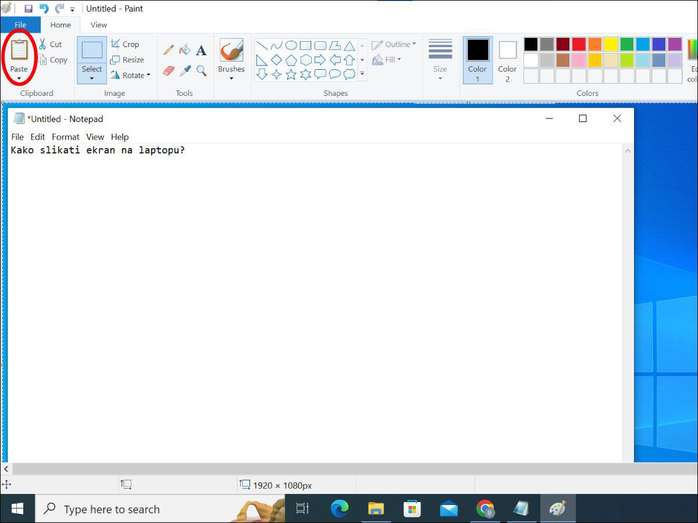698x523 pixels.
Task: Click the Undo arrow in title bar
Action: click(x=44, y=9)
